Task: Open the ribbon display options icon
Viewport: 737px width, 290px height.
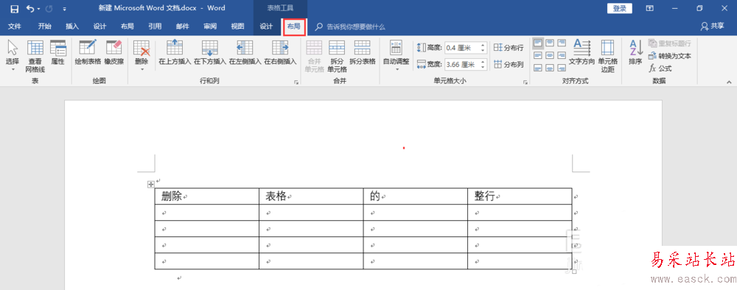Action: tap(649, 8)
